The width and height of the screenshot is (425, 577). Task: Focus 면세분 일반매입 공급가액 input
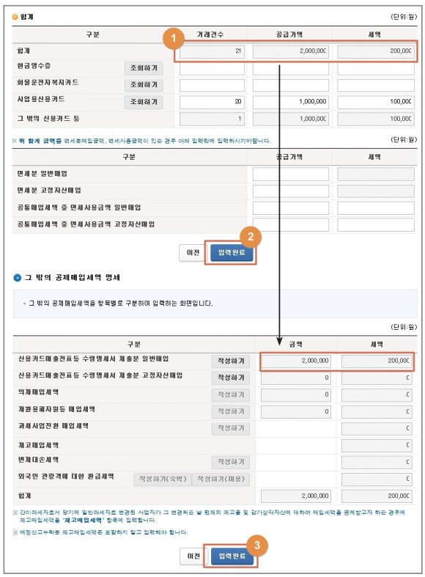tap(291, 174)
